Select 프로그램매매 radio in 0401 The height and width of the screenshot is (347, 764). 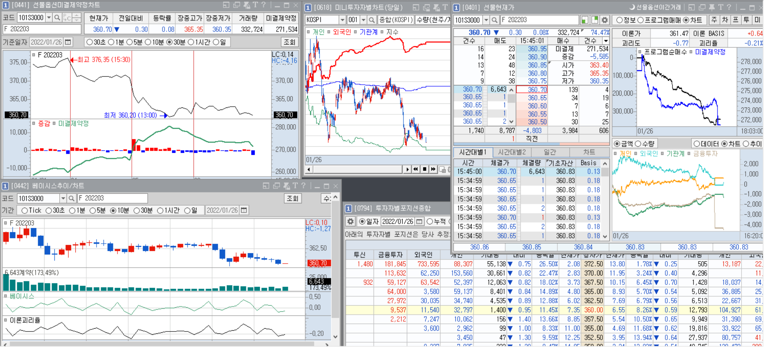pyautogui.click(x=659, y=20)
